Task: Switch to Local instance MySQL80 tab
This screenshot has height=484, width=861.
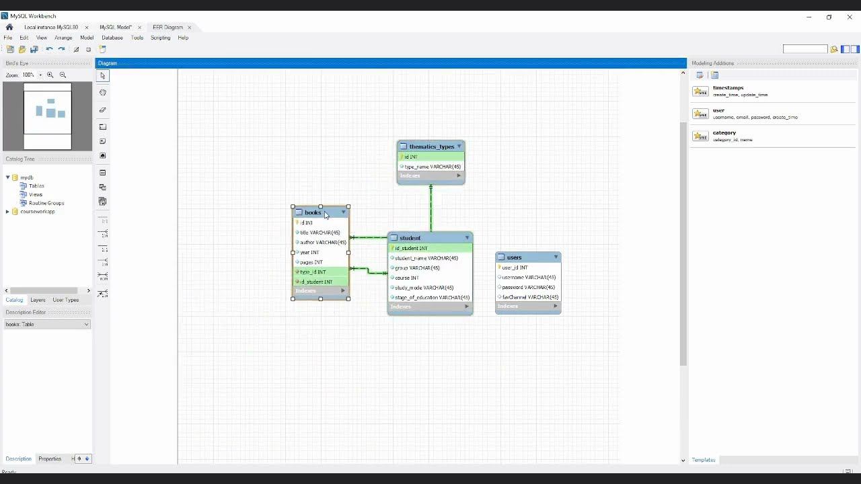Action: point(51,28)
